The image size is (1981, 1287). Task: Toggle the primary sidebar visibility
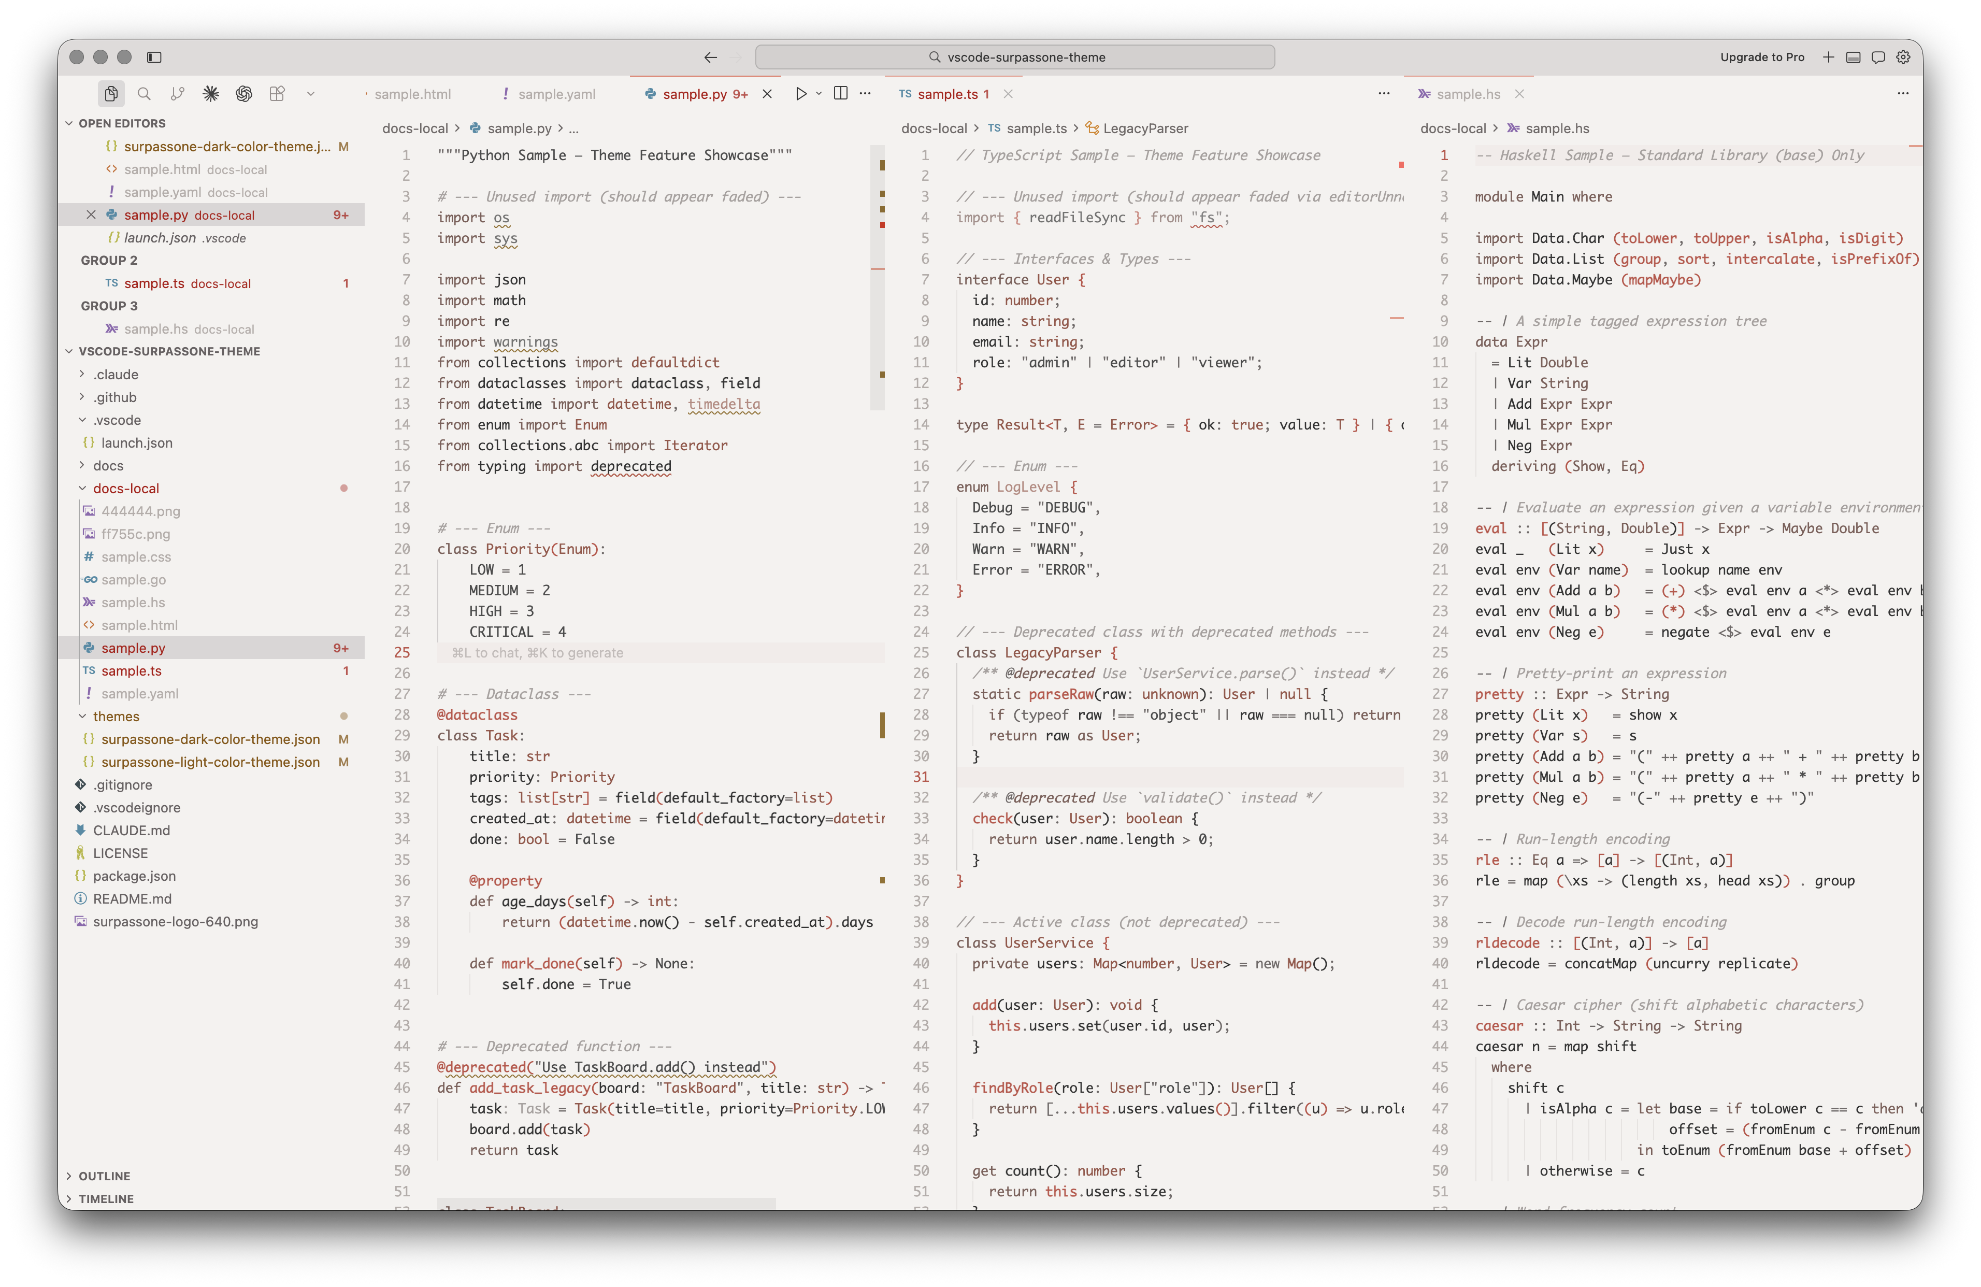click(154, 58)
